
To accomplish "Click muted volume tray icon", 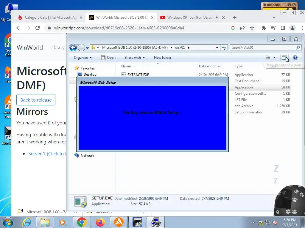I will coord(275,222).
